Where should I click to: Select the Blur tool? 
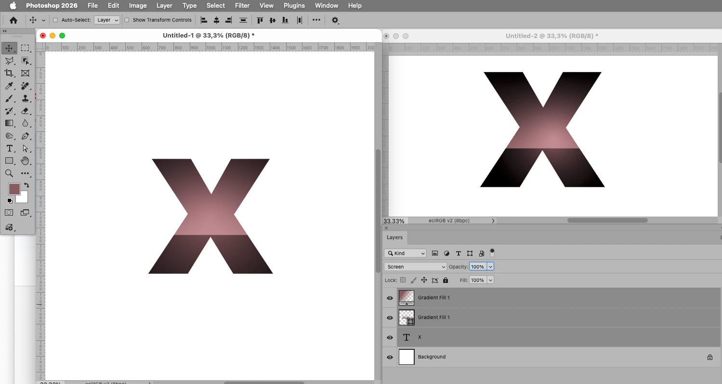point(26,123)
